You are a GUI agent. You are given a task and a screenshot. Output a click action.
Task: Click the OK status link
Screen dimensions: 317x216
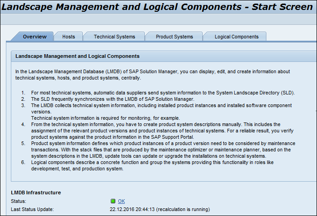point(121,201)
